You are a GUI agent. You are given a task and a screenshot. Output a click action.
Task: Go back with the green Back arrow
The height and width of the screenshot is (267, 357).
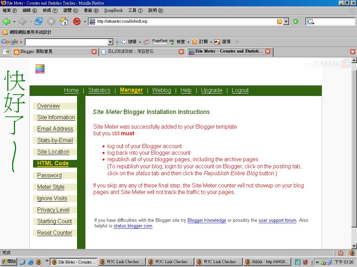6,22
